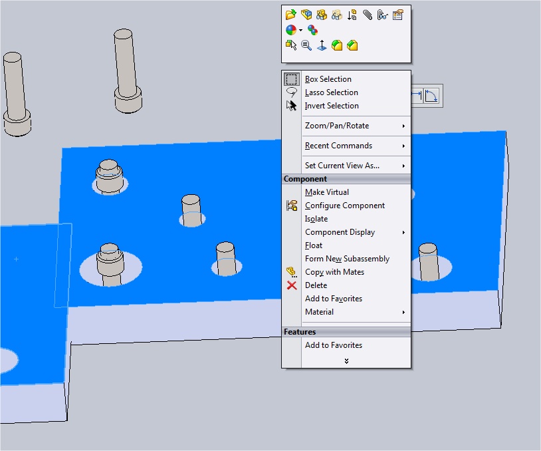Click the Change Transparency icon
541x451 pixels.
coord(337,15)
